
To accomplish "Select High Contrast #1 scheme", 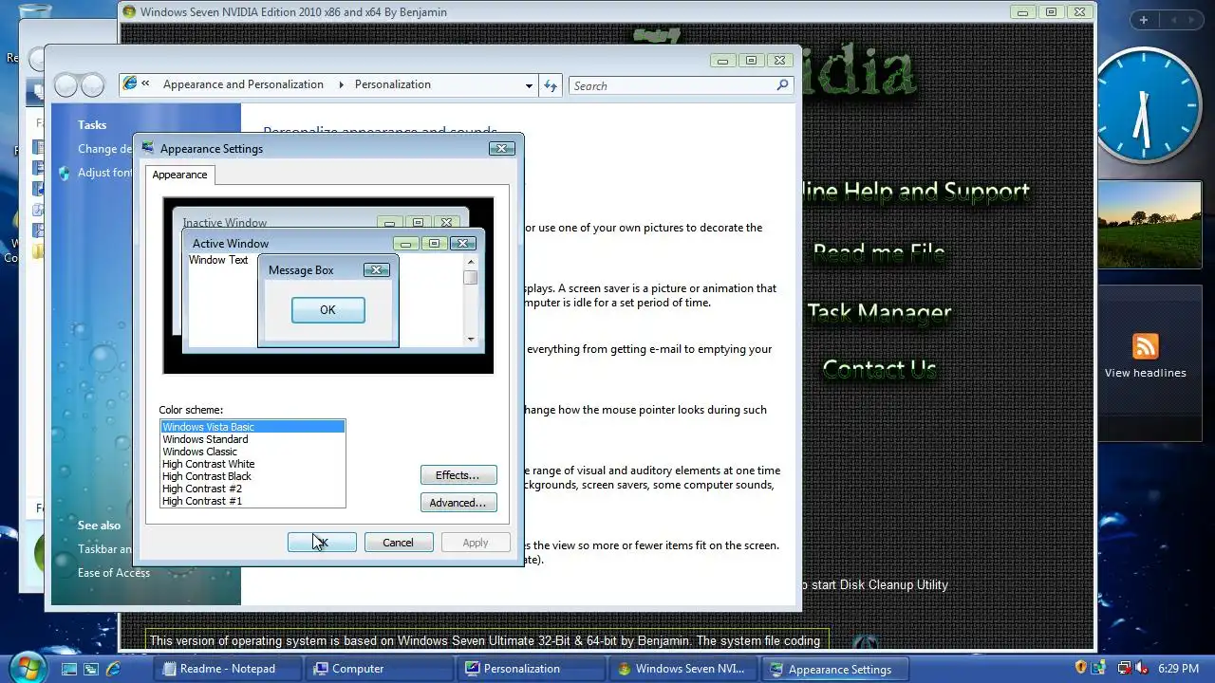I will [x=252, y=501].
